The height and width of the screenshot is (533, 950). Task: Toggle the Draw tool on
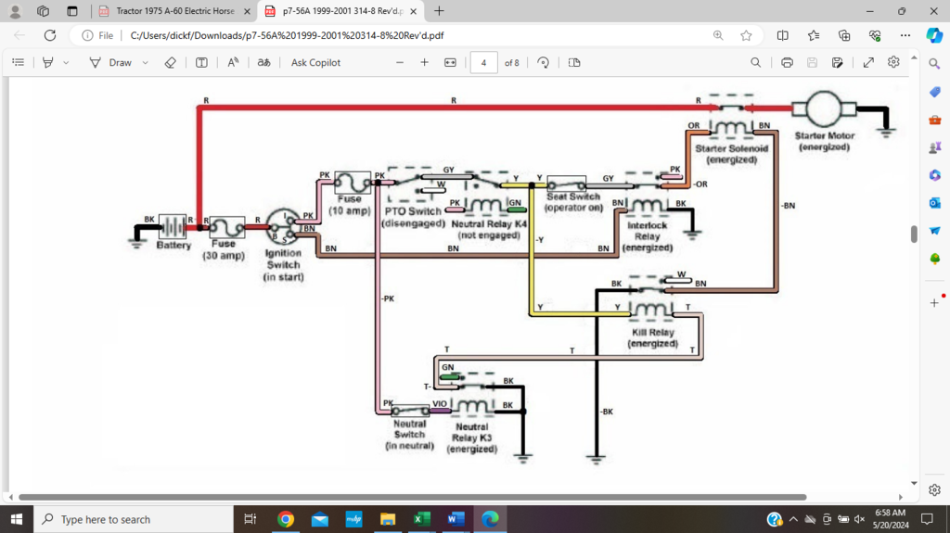[x=110, y=62]
